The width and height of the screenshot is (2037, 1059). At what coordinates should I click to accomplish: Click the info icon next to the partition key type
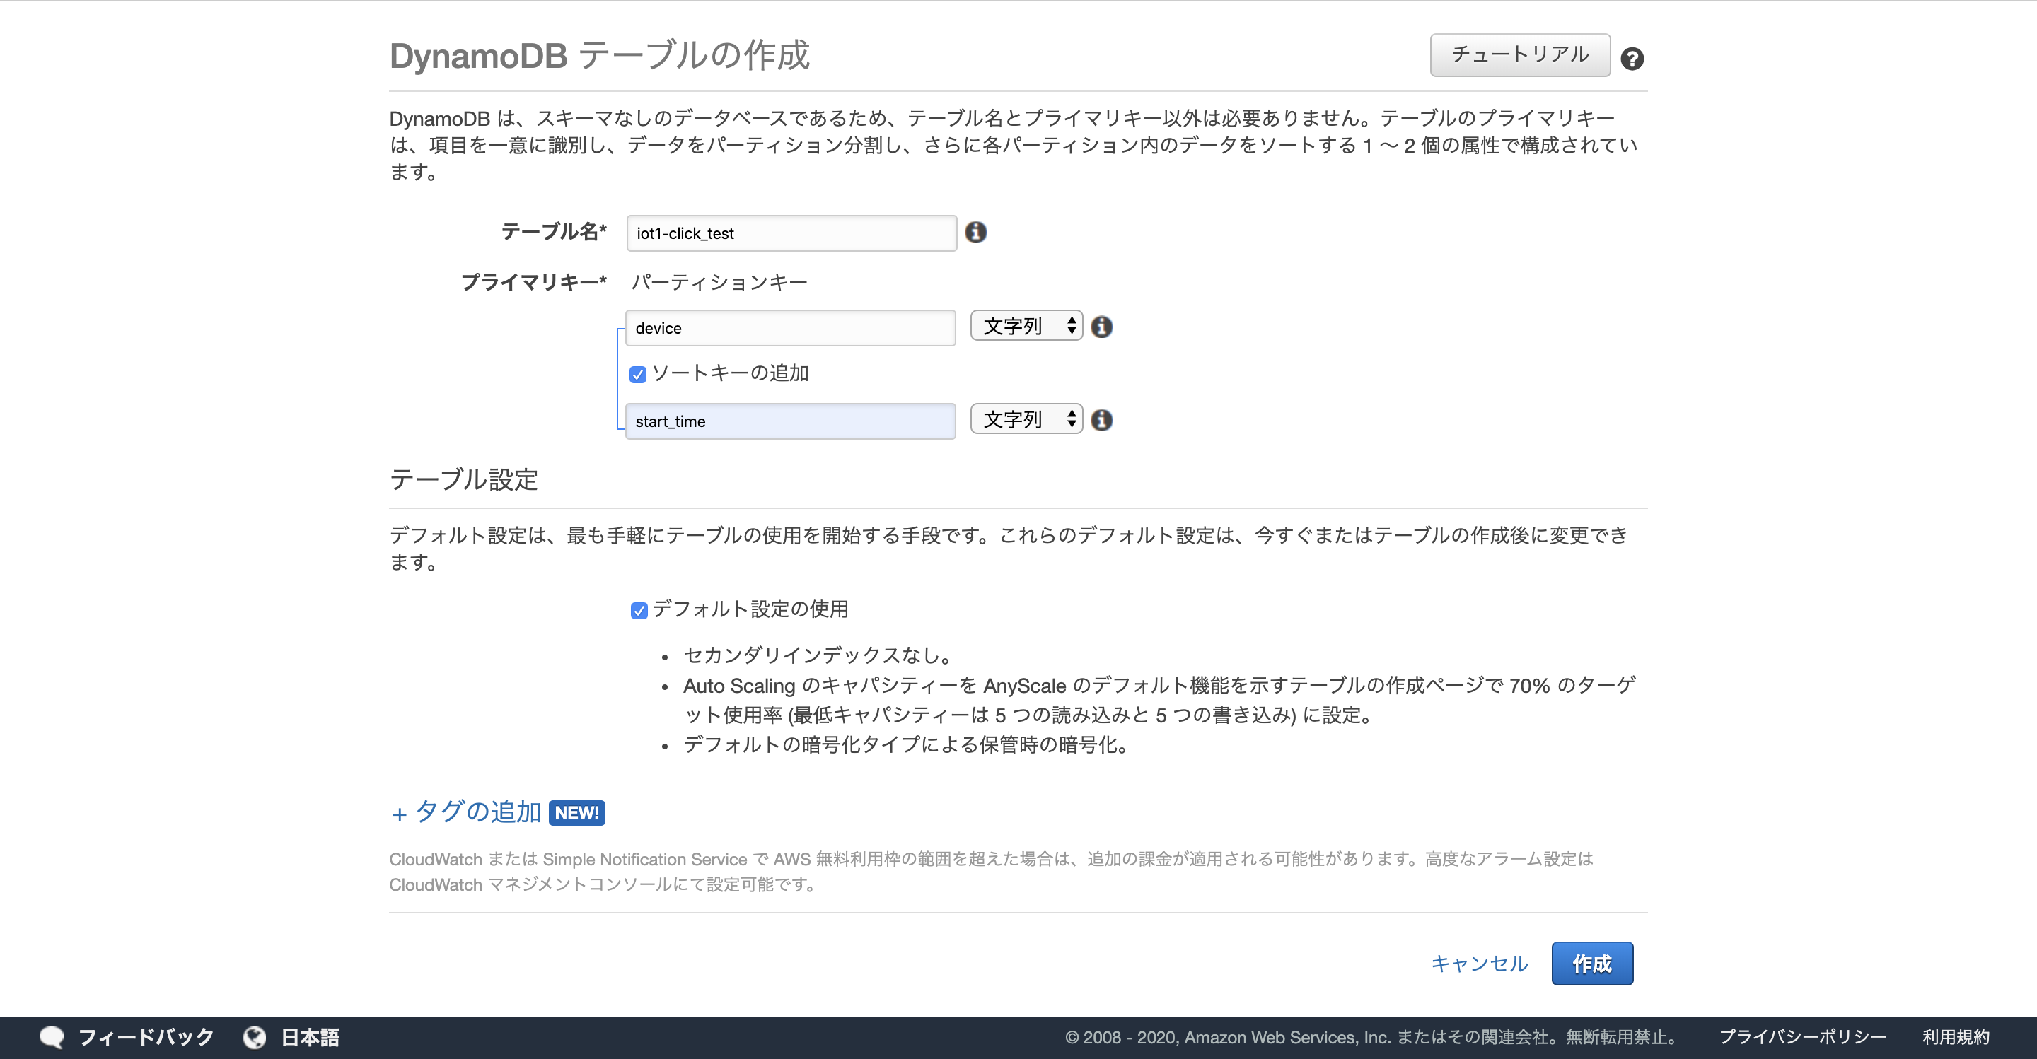(x=1103, y=327)
